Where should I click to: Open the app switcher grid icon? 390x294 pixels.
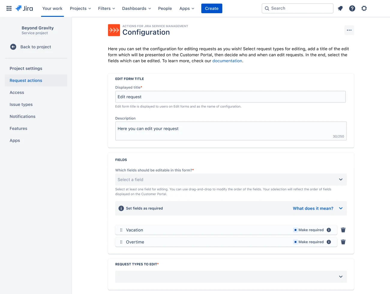click(9, 8)
